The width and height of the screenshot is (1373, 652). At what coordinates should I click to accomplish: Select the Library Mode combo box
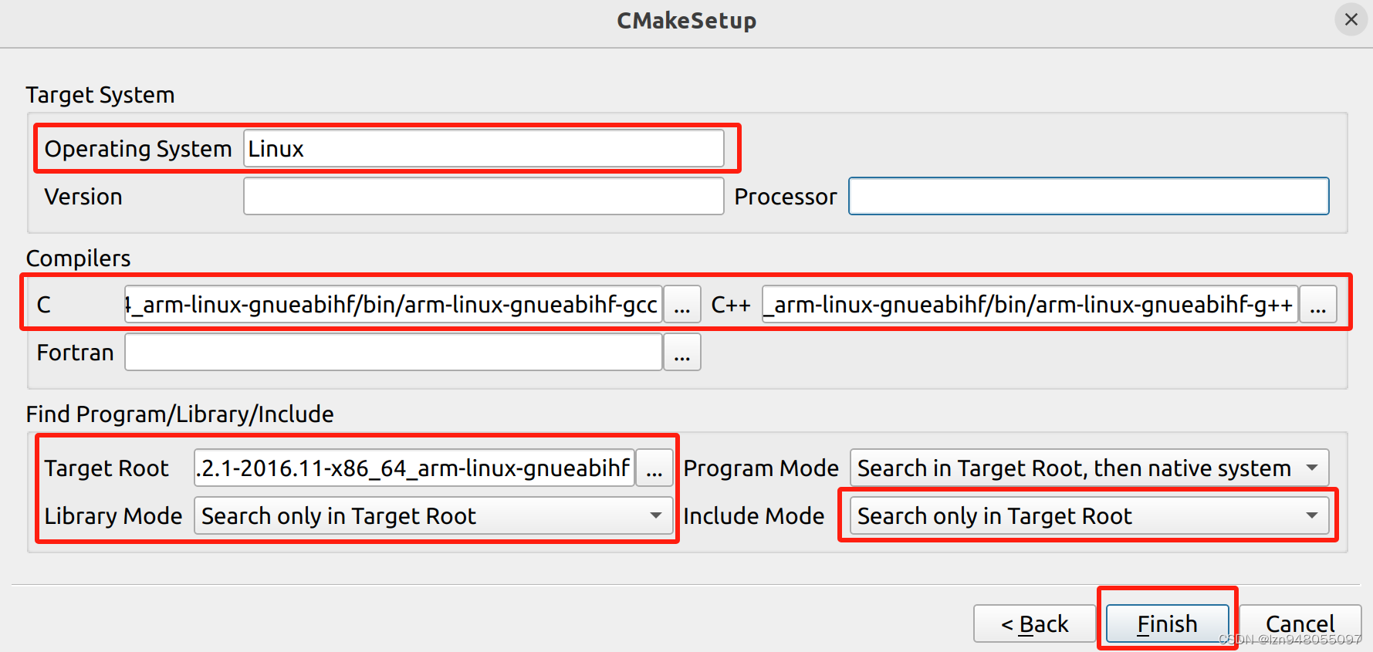(x=434, y=515)
